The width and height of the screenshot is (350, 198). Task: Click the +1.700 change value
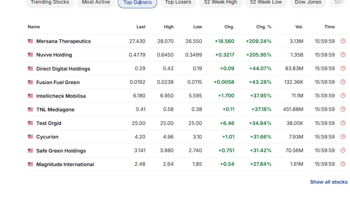tap(226, 96)
